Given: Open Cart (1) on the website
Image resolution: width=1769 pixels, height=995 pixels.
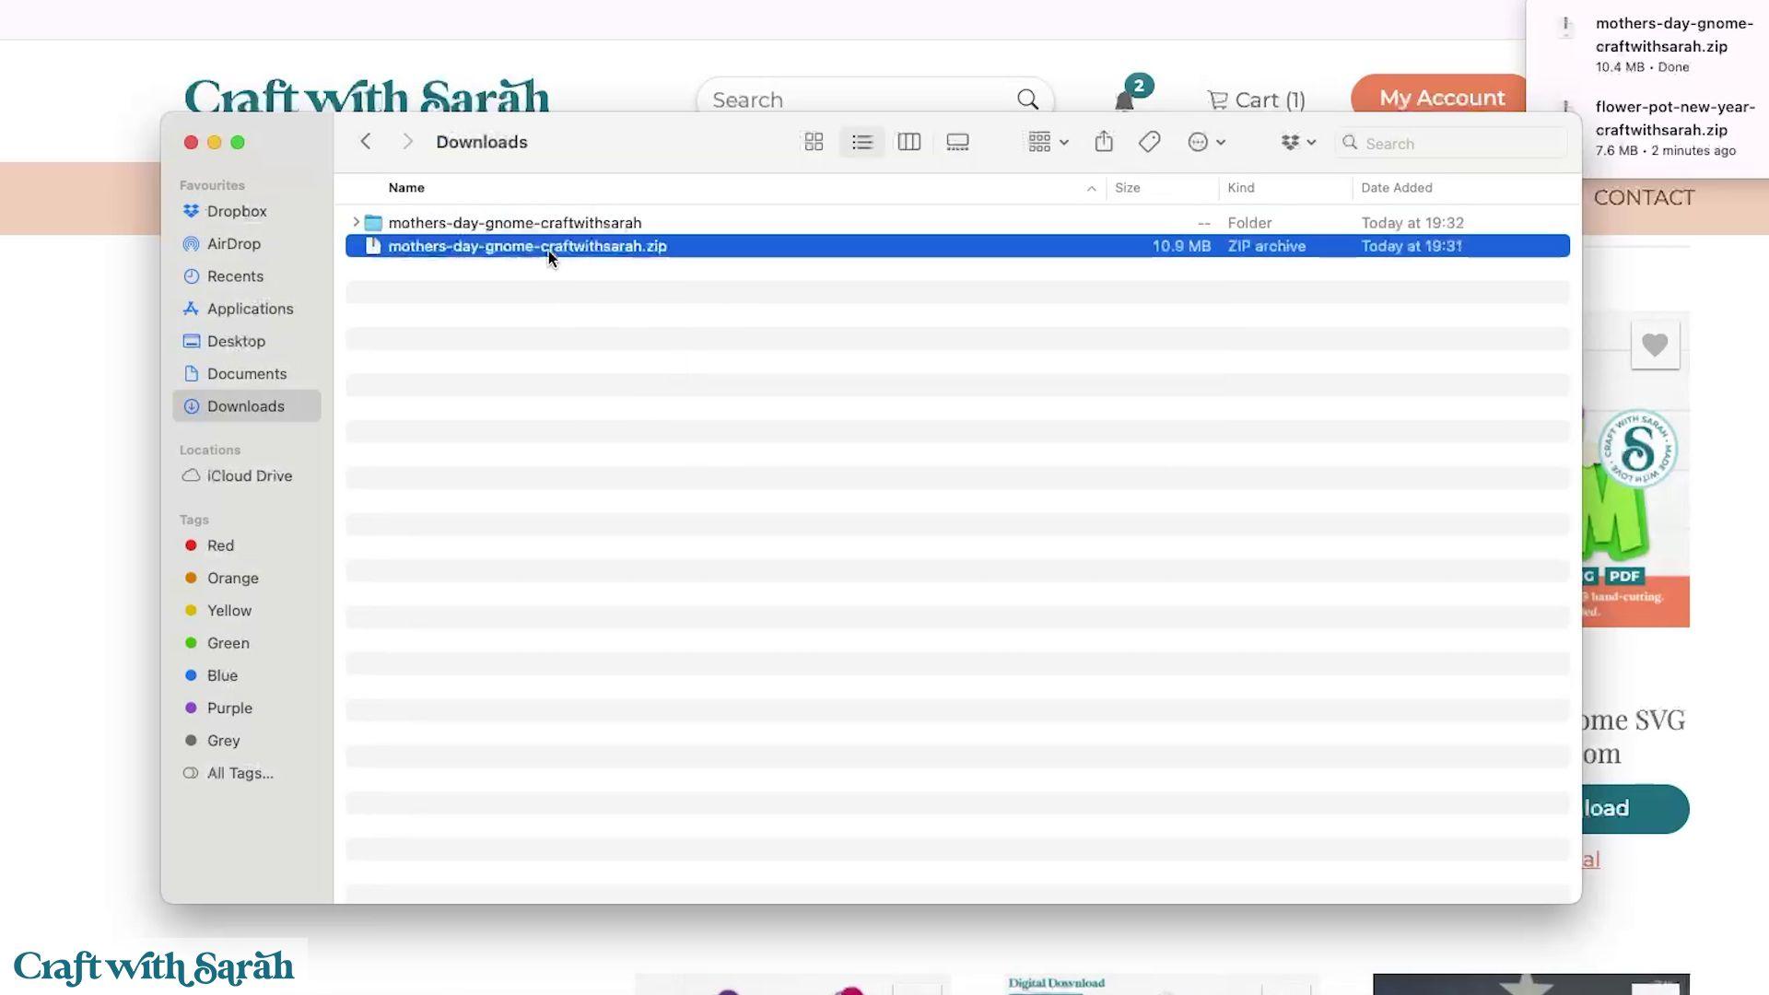Looking at the screenshot, I should (1257, 99).
